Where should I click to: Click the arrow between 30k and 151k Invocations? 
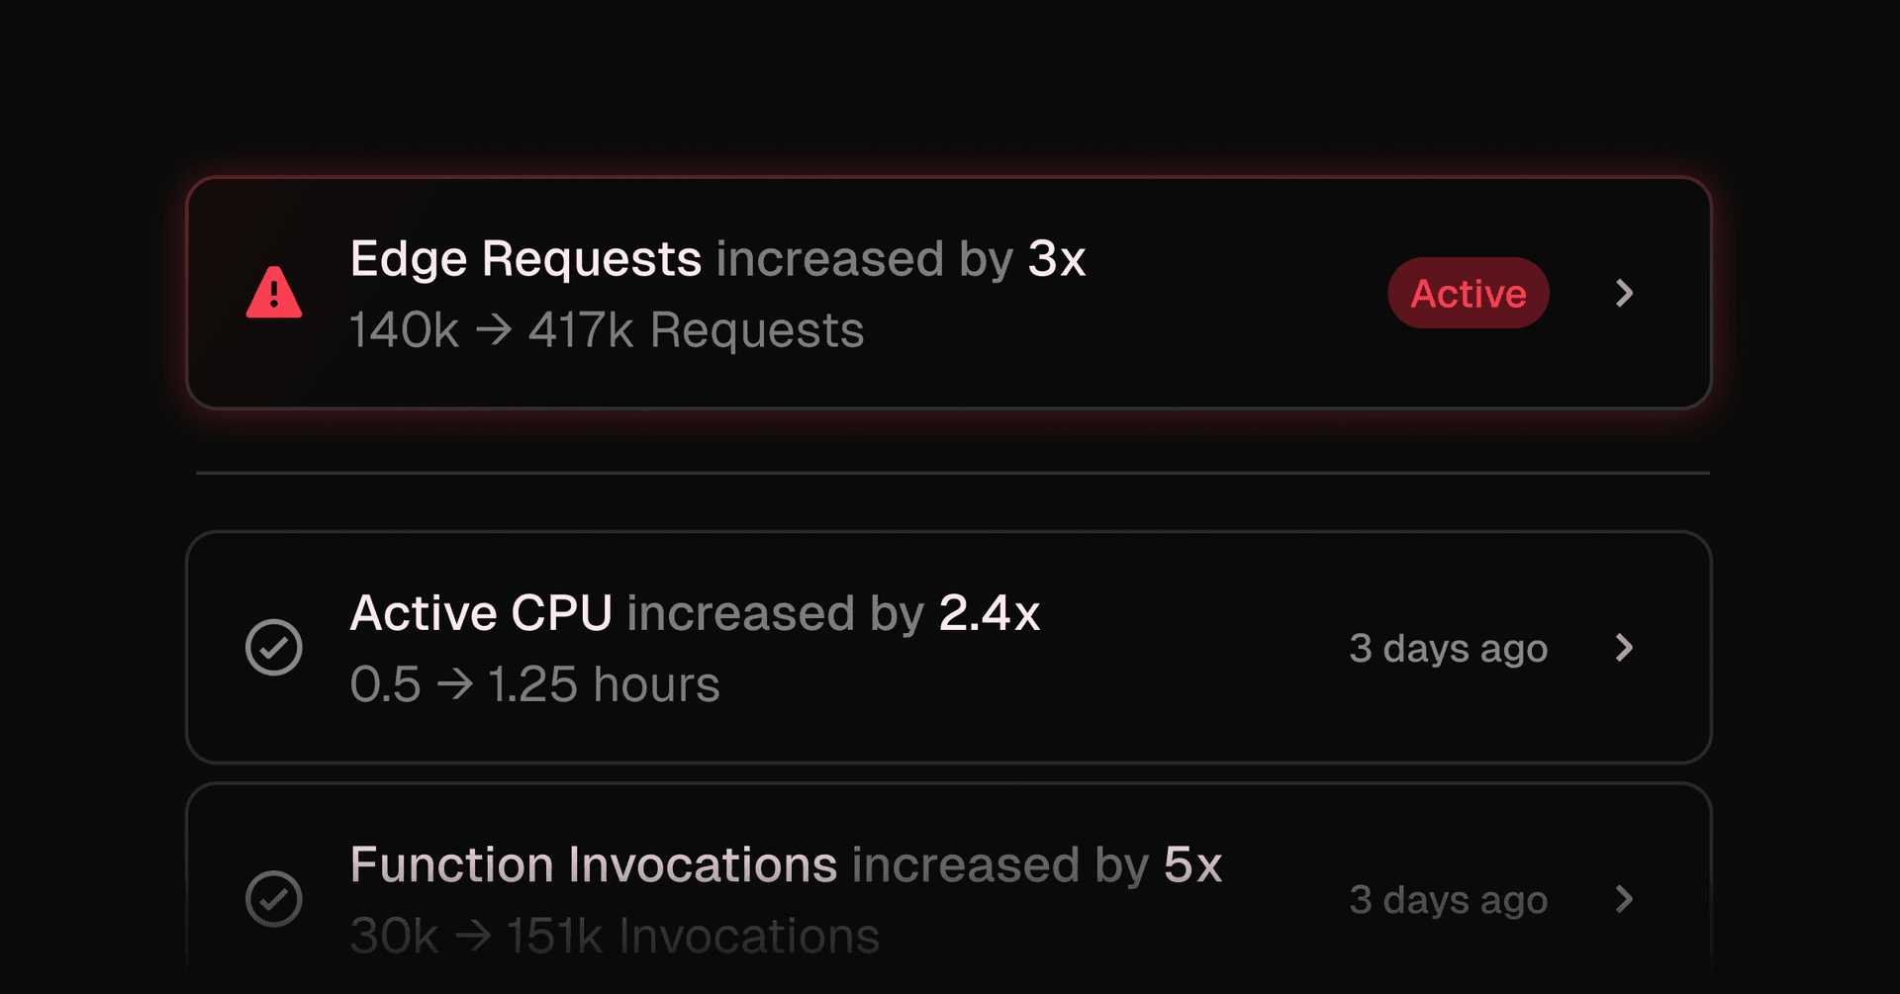[x=473, y=935]
